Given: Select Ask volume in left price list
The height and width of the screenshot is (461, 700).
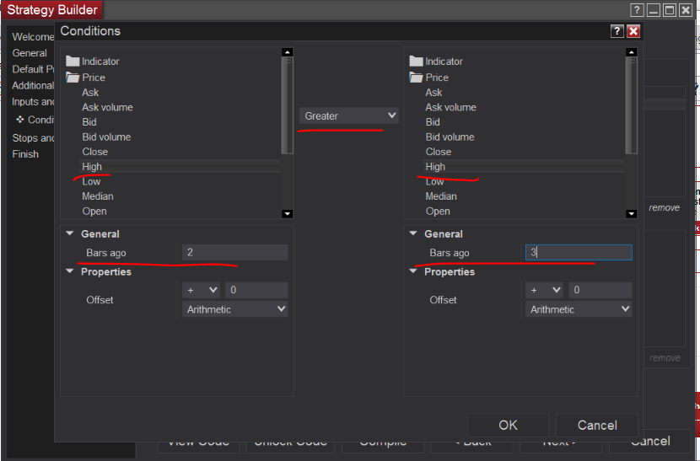Looking at the screenshot, I should 108,107.
